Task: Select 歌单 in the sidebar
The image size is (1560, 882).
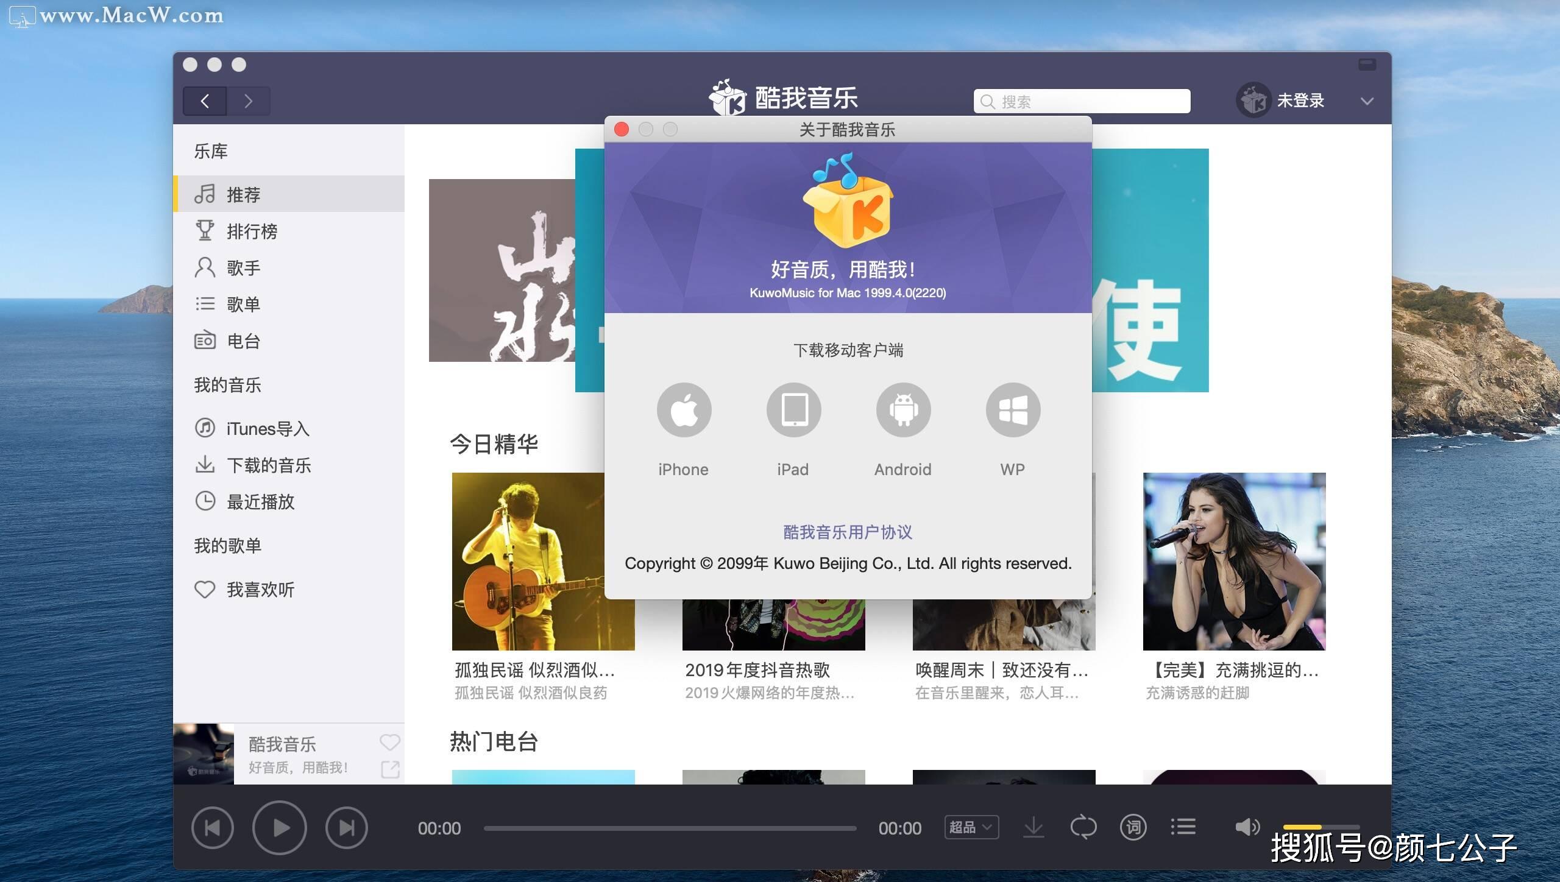Action: [x=289, y=304]
